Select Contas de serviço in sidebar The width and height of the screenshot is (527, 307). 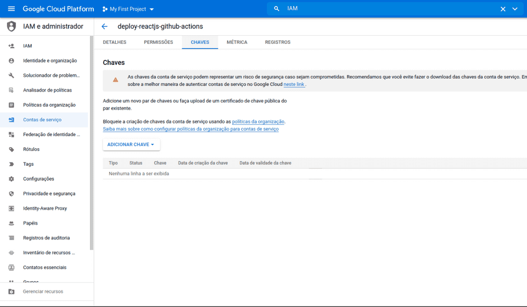tap(42, 120)
